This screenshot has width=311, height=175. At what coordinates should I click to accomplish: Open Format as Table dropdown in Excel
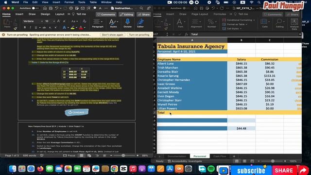tap(235, 24)
